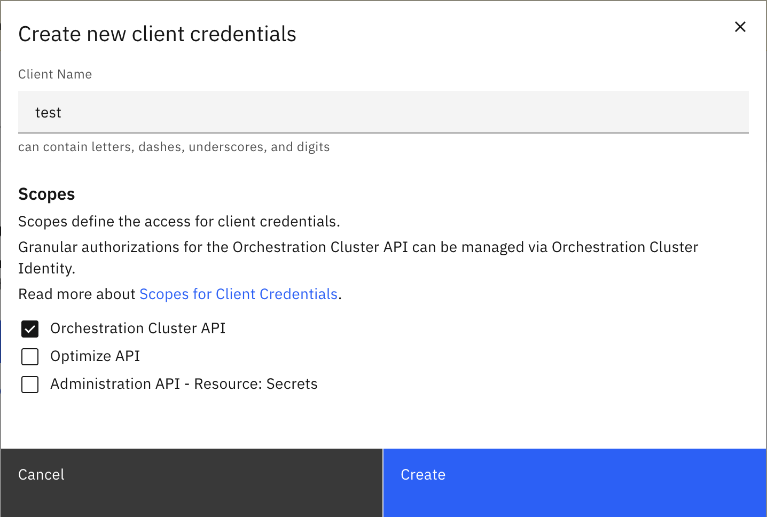Click the 'Client Name' field label

pyautogui.click(x=55, y=74)
